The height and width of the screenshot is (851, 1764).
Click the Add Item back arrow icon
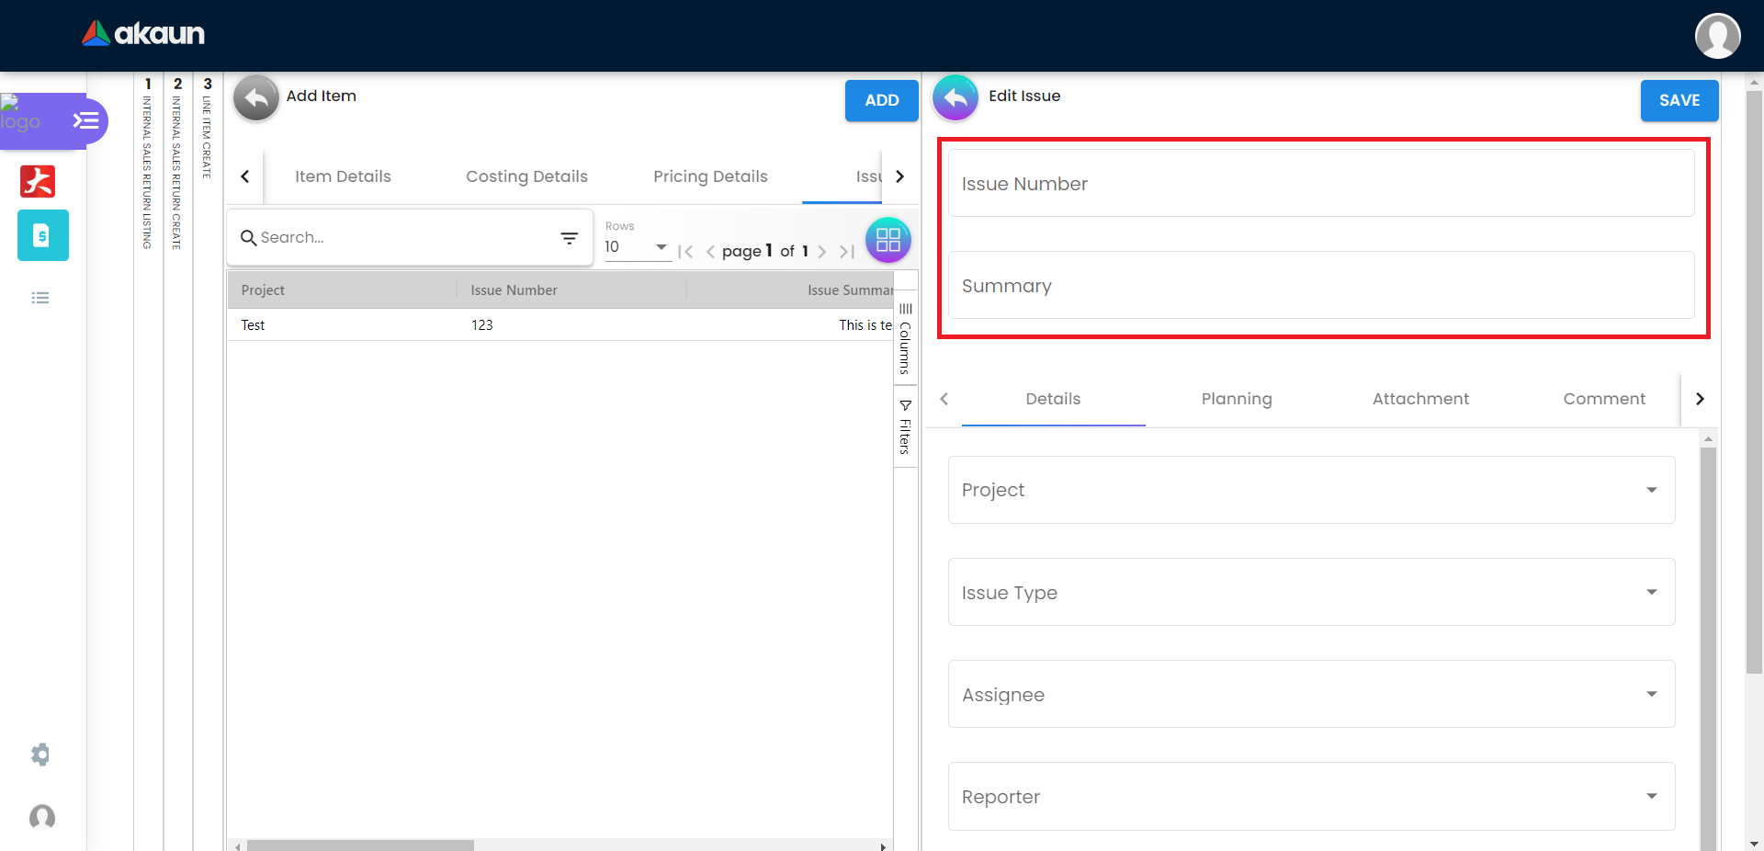[255, 97]
